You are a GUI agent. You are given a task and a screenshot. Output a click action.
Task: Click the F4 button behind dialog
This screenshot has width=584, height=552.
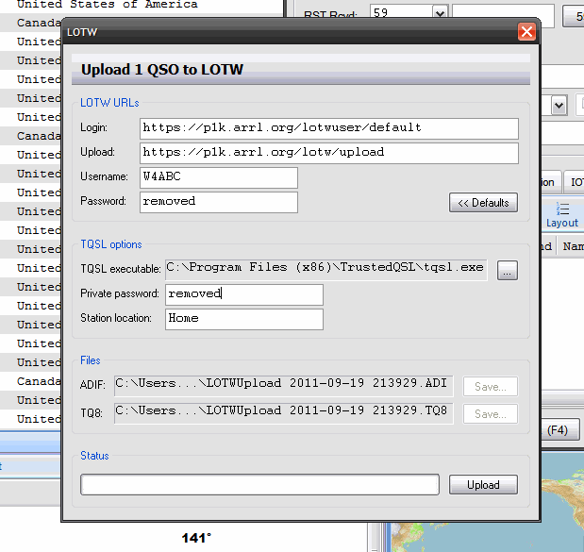point(560,430)
